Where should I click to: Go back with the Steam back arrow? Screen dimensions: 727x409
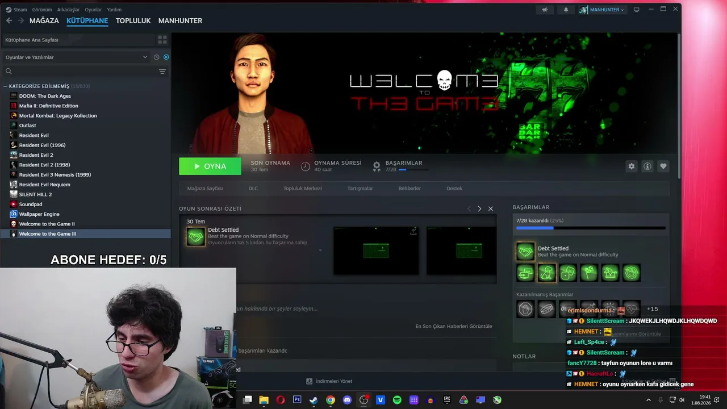coord(9,20)
